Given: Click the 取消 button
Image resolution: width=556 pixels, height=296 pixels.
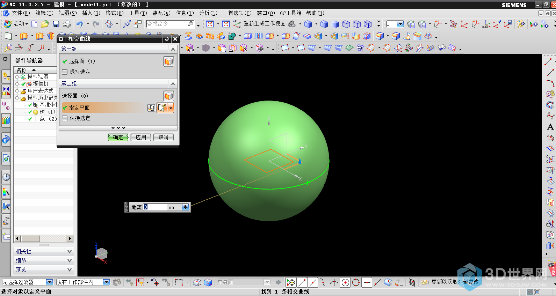Looking at the screenshot, I should tap(164, 137).
